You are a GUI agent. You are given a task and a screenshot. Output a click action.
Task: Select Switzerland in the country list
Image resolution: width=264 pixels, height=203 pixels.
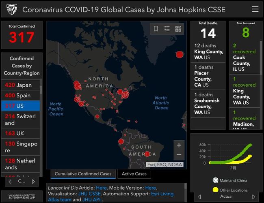(21, 120)
